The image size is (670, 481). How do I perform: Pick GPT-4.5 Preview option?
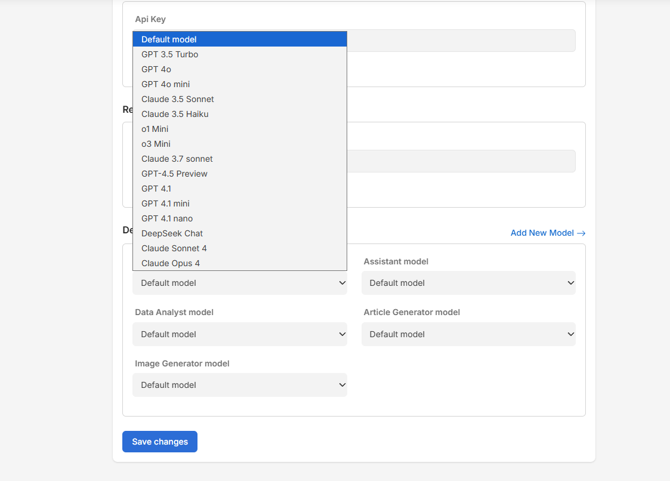[x=240, y=174]
